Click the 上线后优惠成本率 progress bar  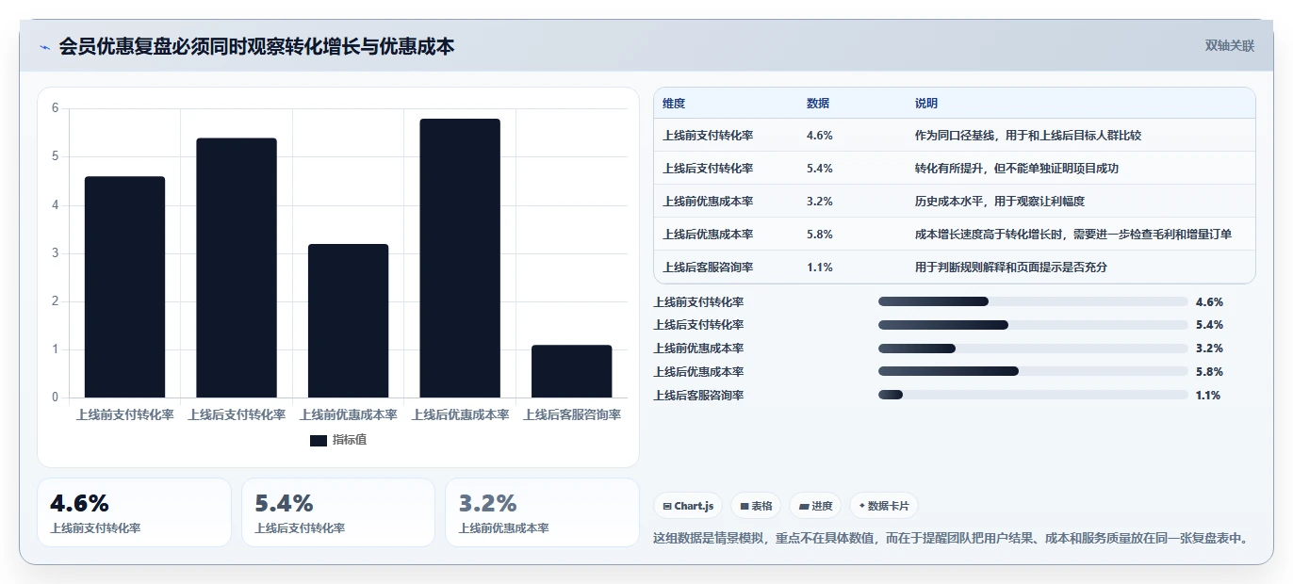click(1033, 372)
